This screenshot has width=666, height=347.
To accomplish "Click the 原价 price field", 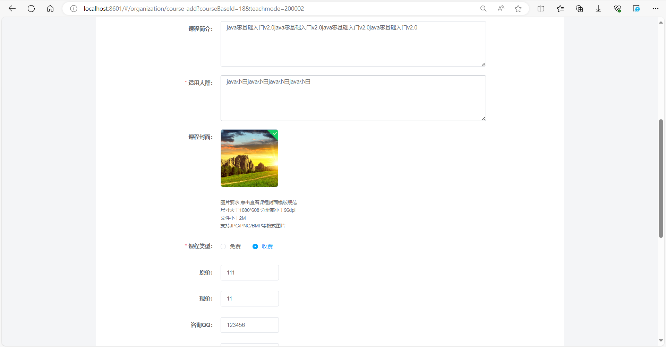I will pos(250,272).
